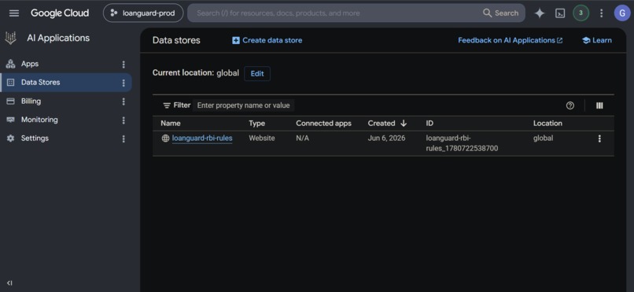Click the AI Applications product icon
This screenshot has width=634, height=292.
click(x=10, y=38)
